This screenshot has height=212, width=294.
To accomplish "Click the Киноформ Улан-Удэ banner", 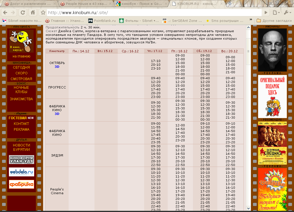I will coord(22,159).
